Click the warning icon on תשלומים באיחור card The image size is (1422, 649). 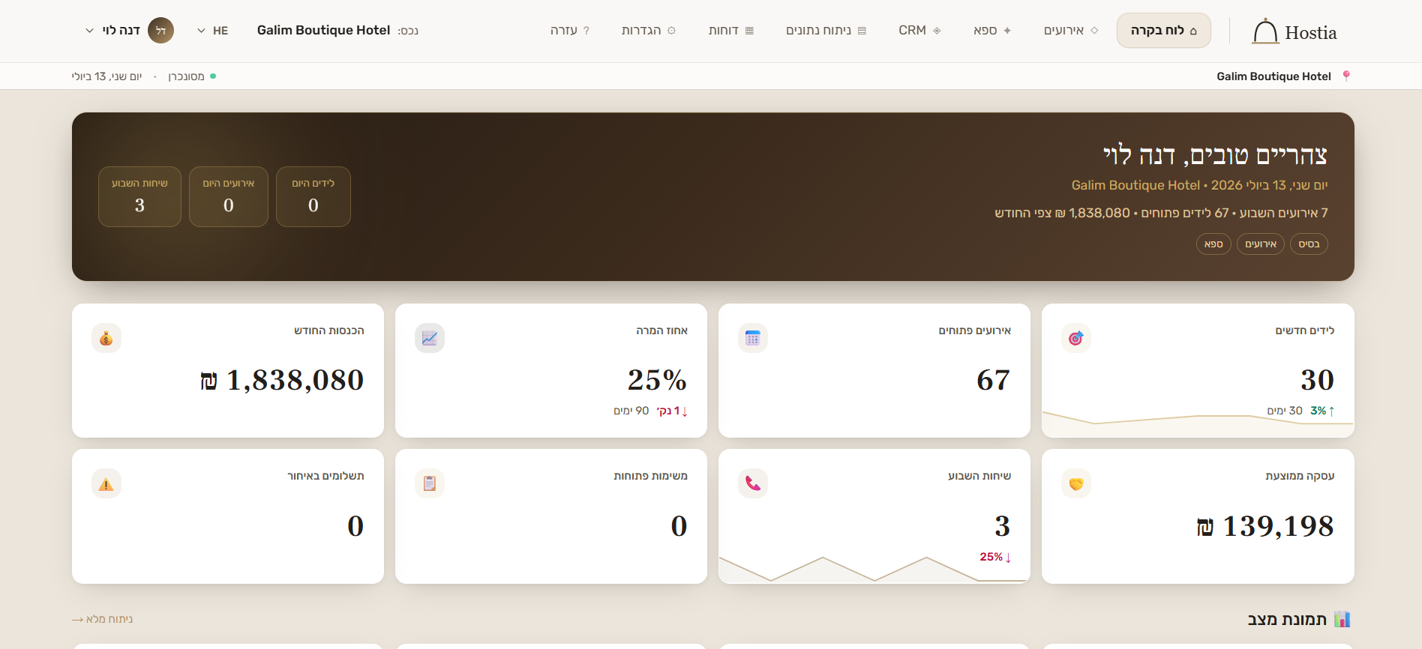point(106,483)
